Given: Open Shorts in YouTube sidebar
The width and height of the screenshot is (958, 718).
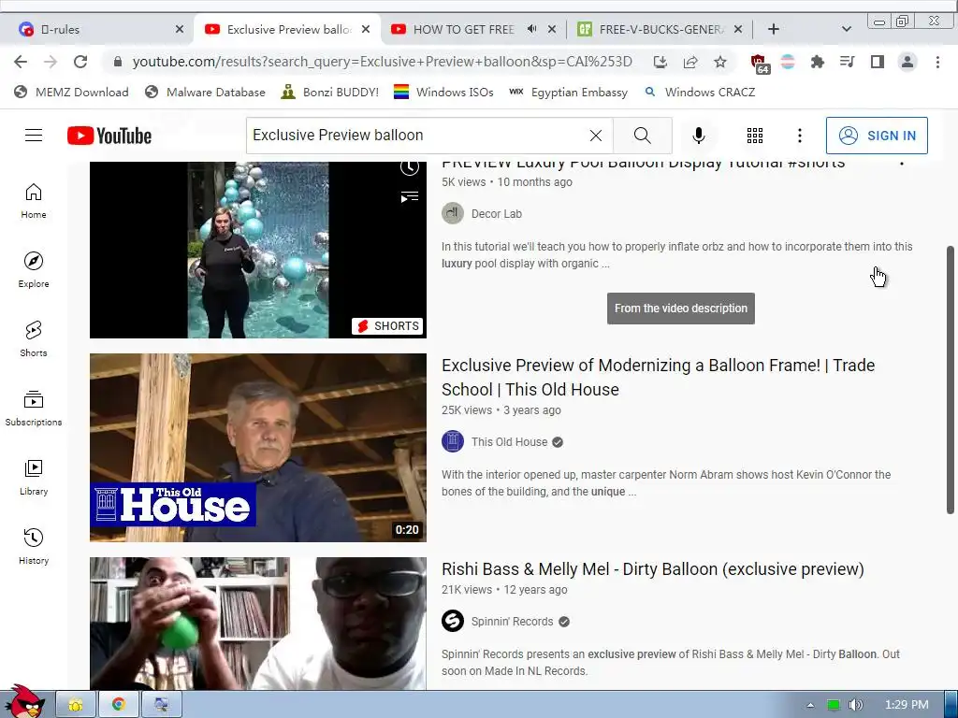Looking at the screenshot, I should pyautogui.click(x=34, y=338).
